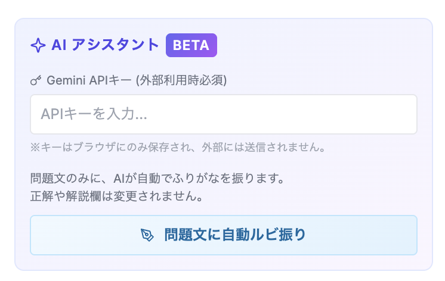Click the AI アシスタント heading text
This screenshot has height=281, width=445.
click(106, 45)
